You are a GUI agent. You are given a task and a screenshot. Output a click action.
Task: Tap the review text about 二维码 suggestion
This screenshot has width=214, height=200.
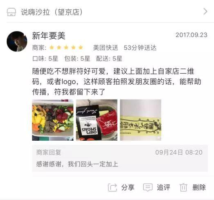[x=117, y=81]
